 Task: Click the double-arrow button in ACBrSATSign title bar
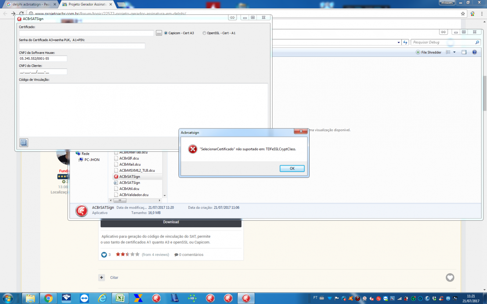(x=232, y=18)
